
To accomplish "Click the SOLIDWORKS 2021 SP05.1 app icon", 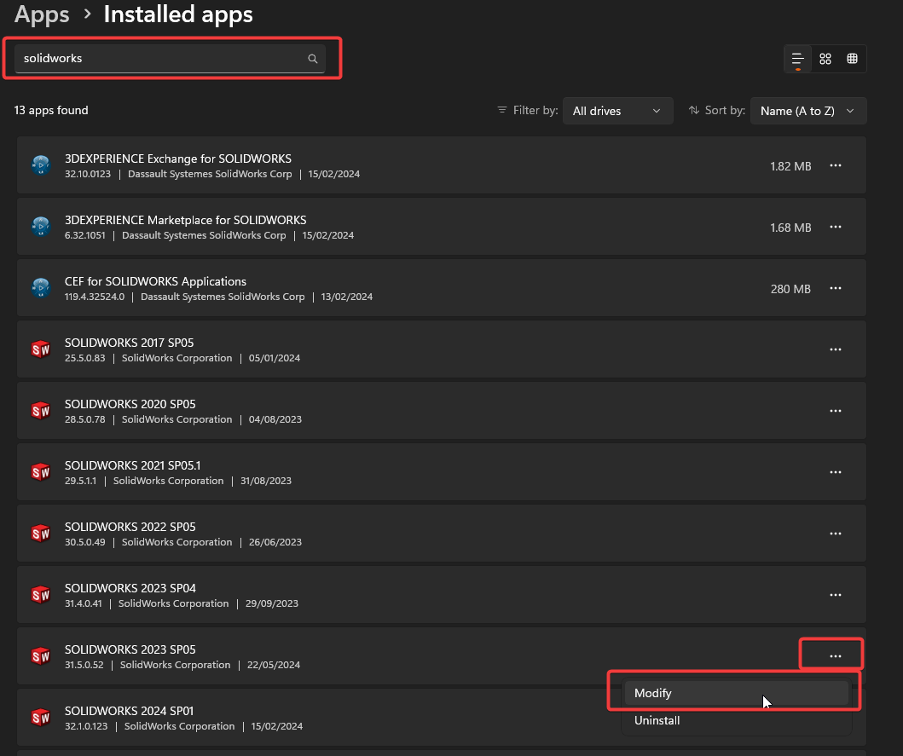I will (40, 471).
